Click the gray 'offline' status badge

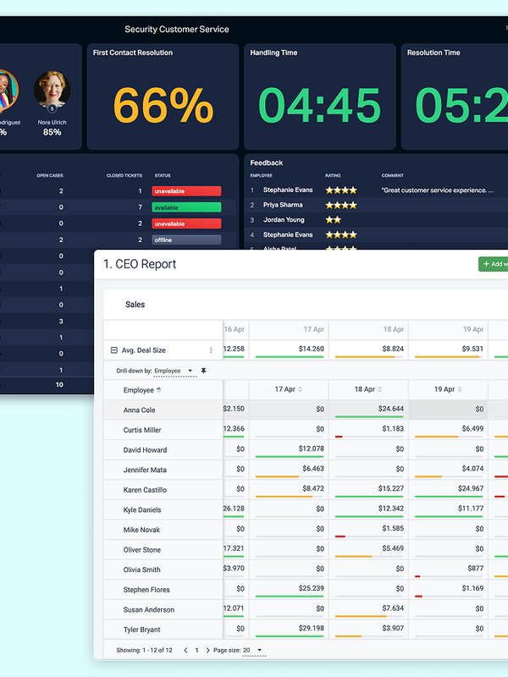point(186,239)
